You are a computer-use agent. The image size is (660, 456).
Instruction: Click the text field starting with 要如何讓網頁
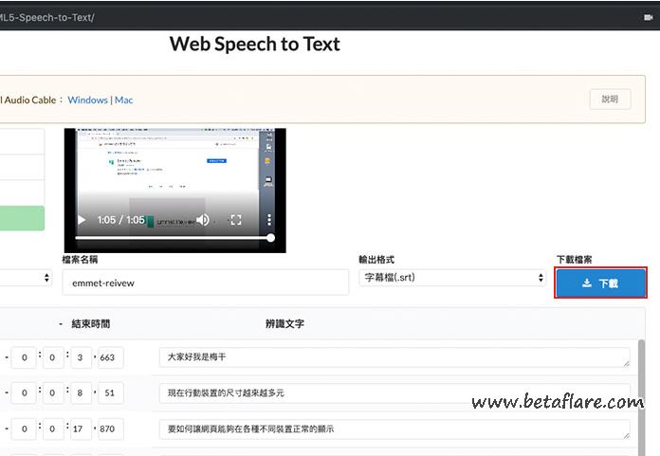coord(394,429)
